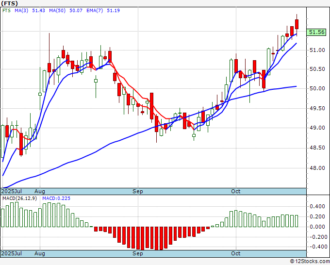Click the (FTS) chart title

(10, 3)
